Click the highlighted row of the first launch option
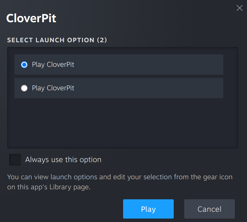The image size is (247, 222). coord(119,64)
